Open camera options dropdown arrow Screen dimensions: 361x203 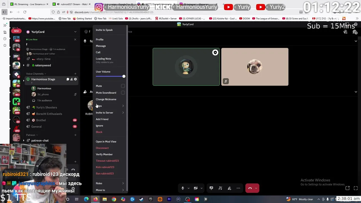[201, 188]
